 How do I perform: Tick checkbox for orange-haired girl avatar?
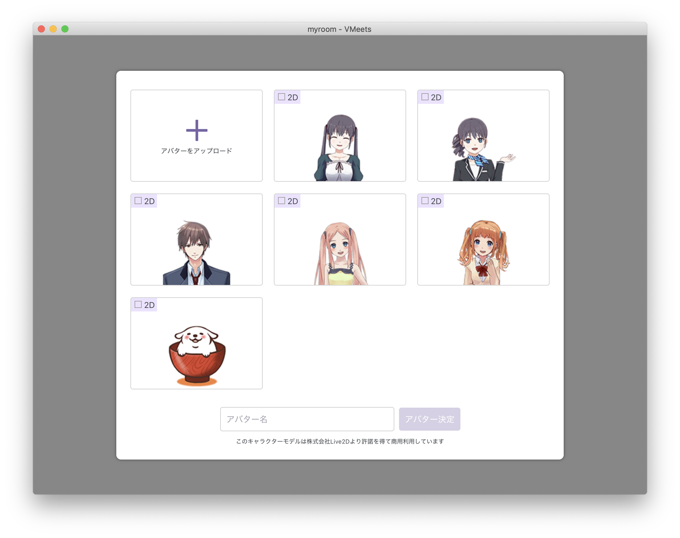pyautogui.click(x=425, y=201)
